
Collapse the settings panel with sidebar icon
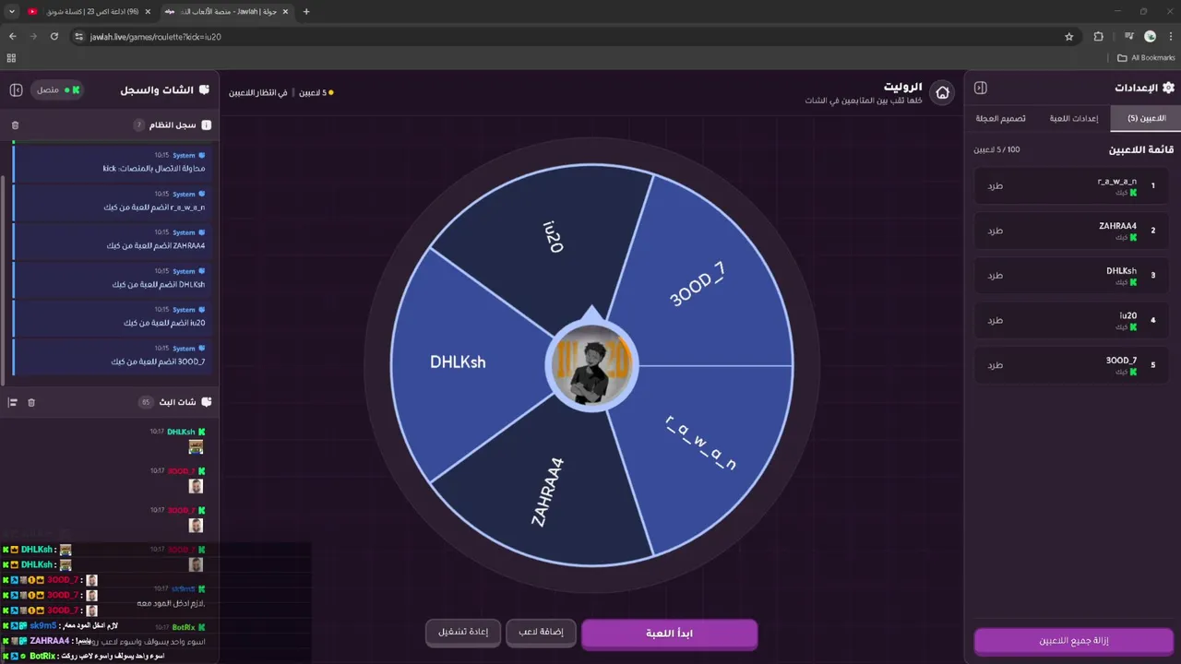[x=981, y=88]
